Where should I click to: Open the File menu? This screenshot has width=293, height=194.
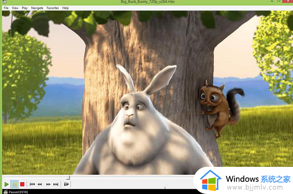(6, 8)
